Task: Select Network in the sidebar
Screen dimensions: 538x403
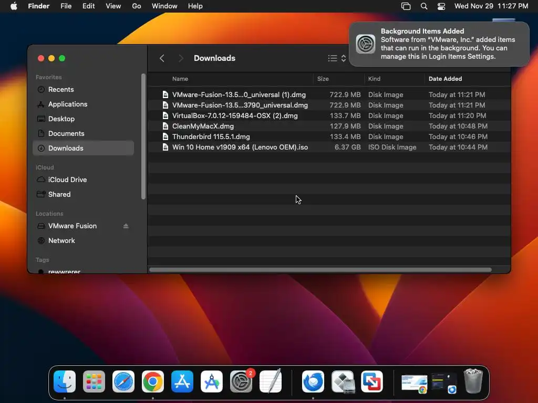Action: coord(83,240)
